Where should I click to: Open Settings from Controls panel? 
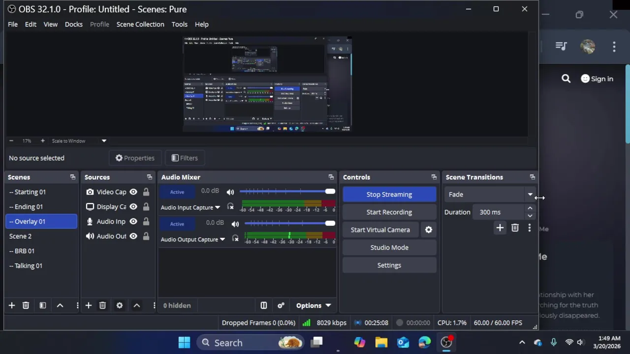click(x=389, y=265)
